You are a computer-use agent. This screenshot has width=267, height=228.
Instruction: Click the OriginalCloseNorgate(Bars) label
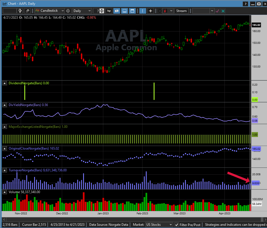click(29, 148)
